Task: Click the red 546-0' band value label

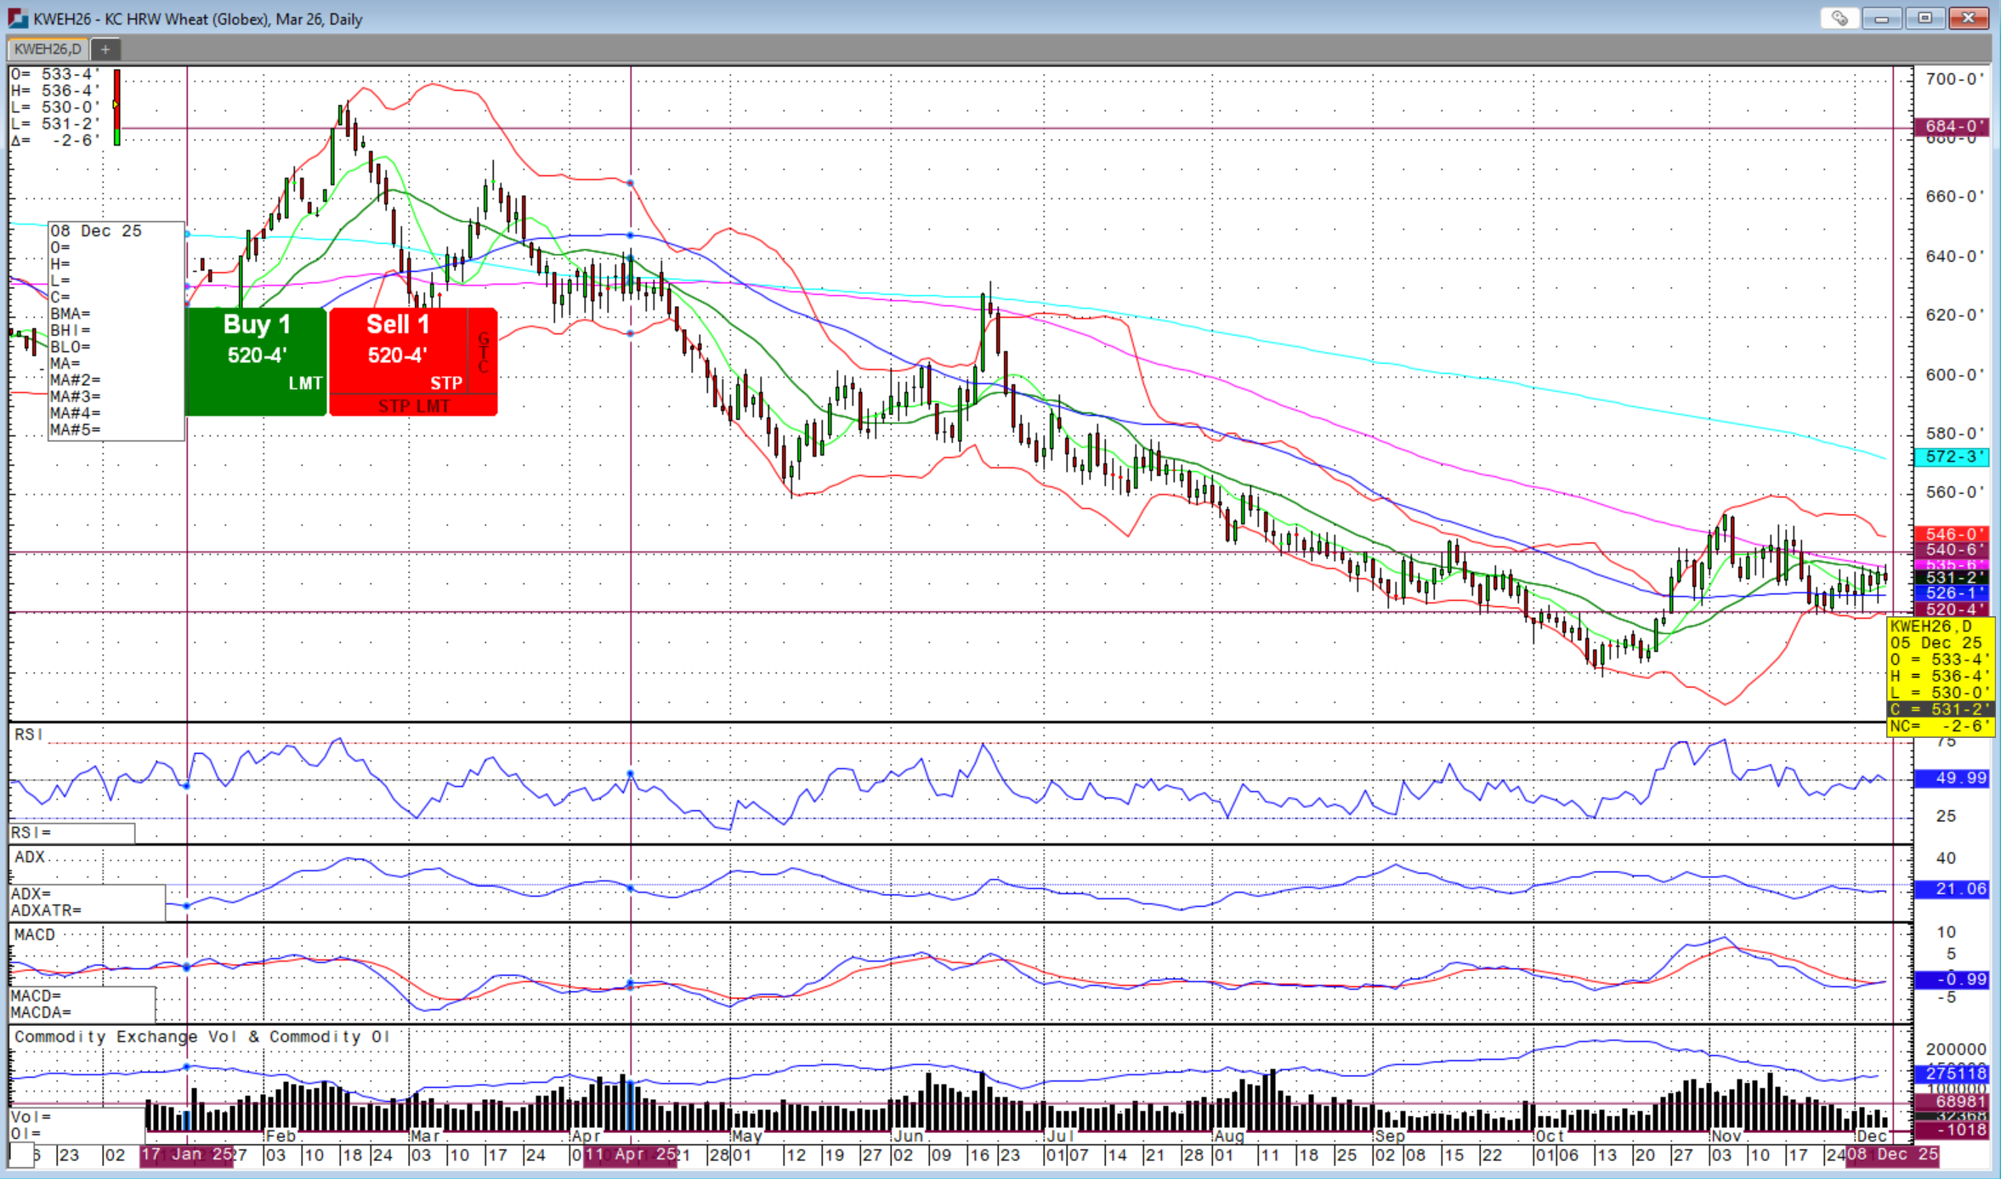Action: point(1952,534)
